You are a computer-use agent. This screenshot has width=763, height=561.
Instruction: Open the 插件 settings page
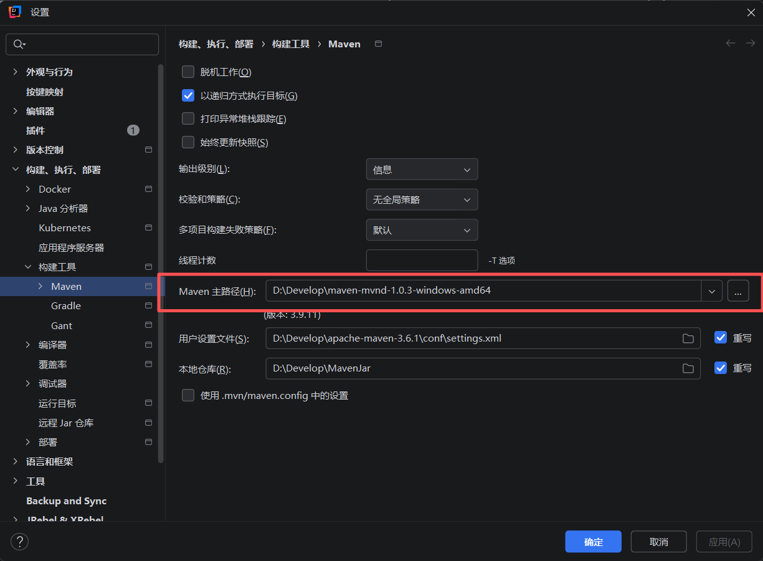click(x=36, y=131)
